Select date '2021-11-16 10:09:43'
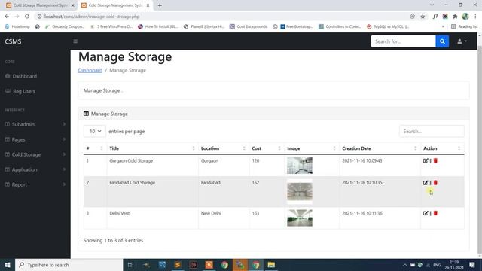Image resolution: width=482 pixels, height=271 pixels. 362,160
